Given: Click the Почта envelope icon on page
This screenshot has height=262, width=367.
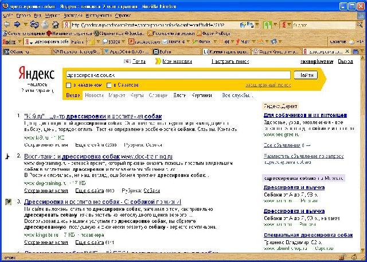Looking at the screenshot, I should tap(127, 61).
